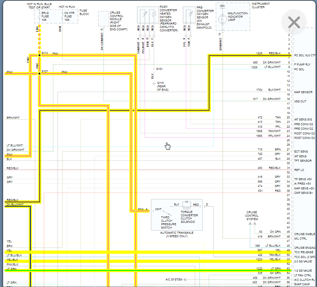Select wire number 1669 TAN/WHT
This screenshot has height=287, width=317.
point(268,131)
